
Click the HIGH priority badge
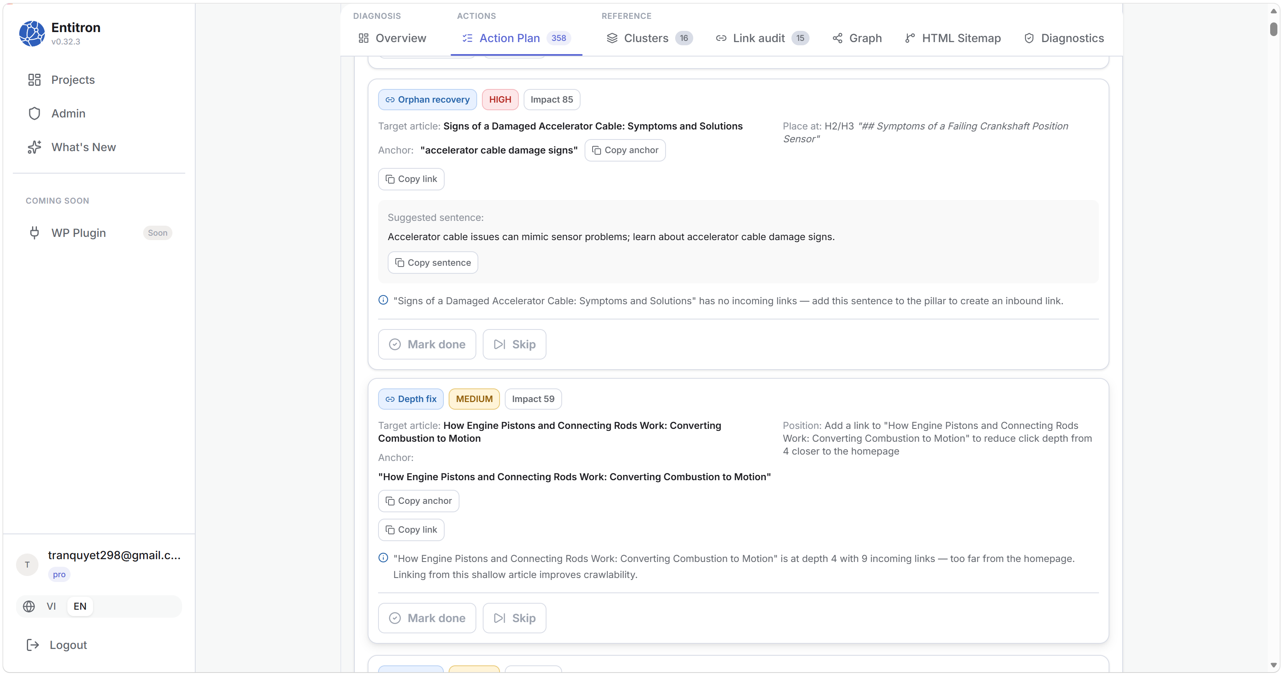point(500,99)
